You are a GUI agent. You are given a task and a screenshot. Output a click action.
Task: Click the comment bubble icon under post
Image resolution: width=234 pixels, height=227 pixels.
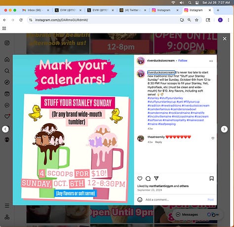pyautogui.click(x=148, y=178)
